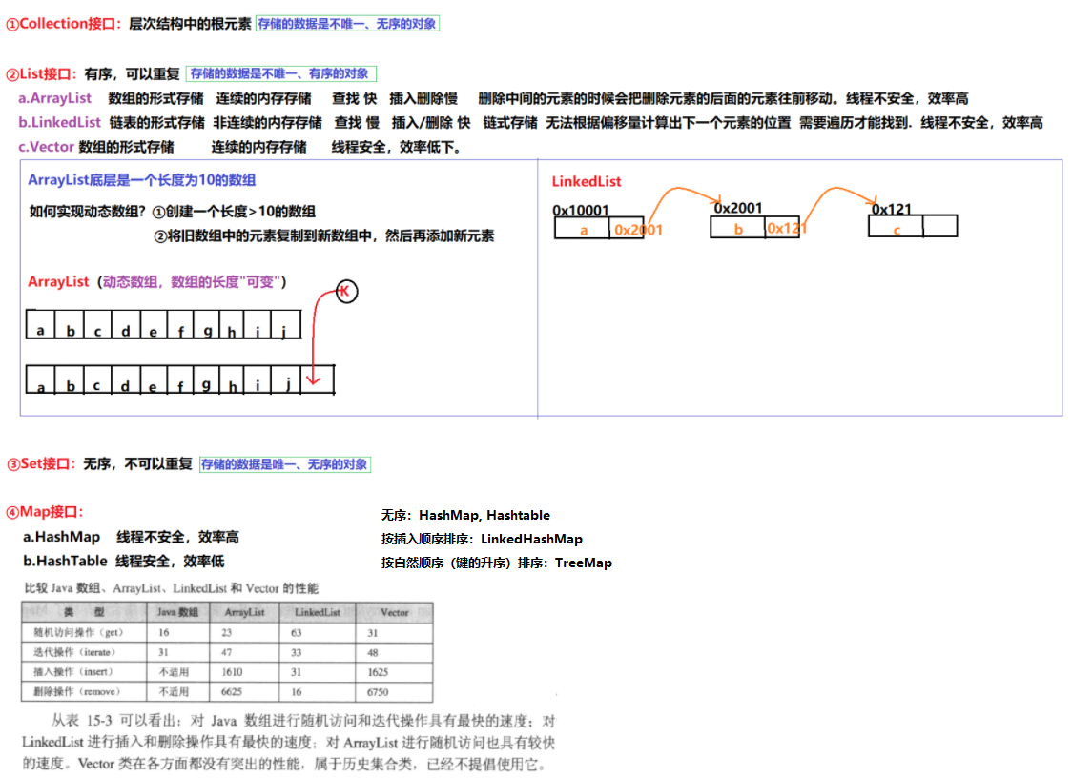Viewport: 1072px width, 778px height.
Task: Click the green-boxed note beside the List接口 heading
Action: coord(281,73)
